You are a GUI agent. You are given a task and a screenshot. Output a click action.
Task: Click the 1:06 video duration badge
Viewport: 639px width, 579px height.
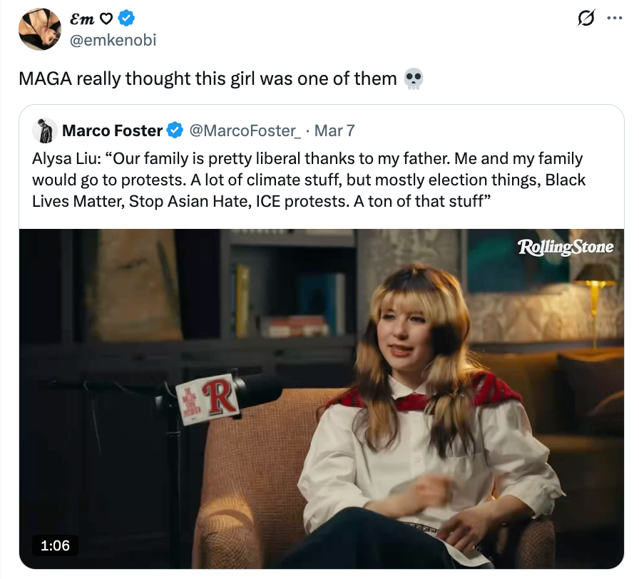tap(55, 545)
